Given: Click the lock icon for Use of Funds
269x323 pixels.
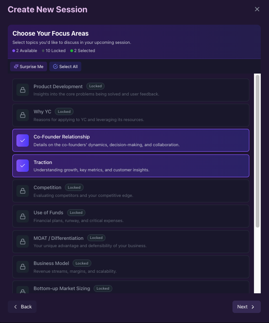Looking at the screenshot, I should [x=23, y=216].
